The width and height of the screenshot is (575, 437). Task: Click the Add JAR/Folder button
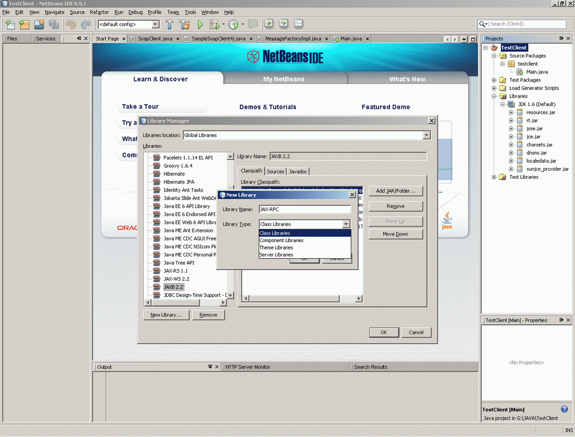point(396,191)
